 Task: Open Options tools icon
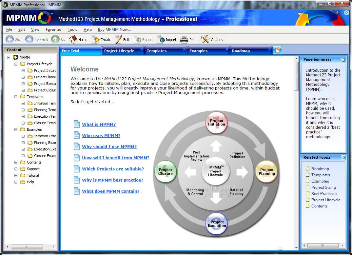click(205, 39)
